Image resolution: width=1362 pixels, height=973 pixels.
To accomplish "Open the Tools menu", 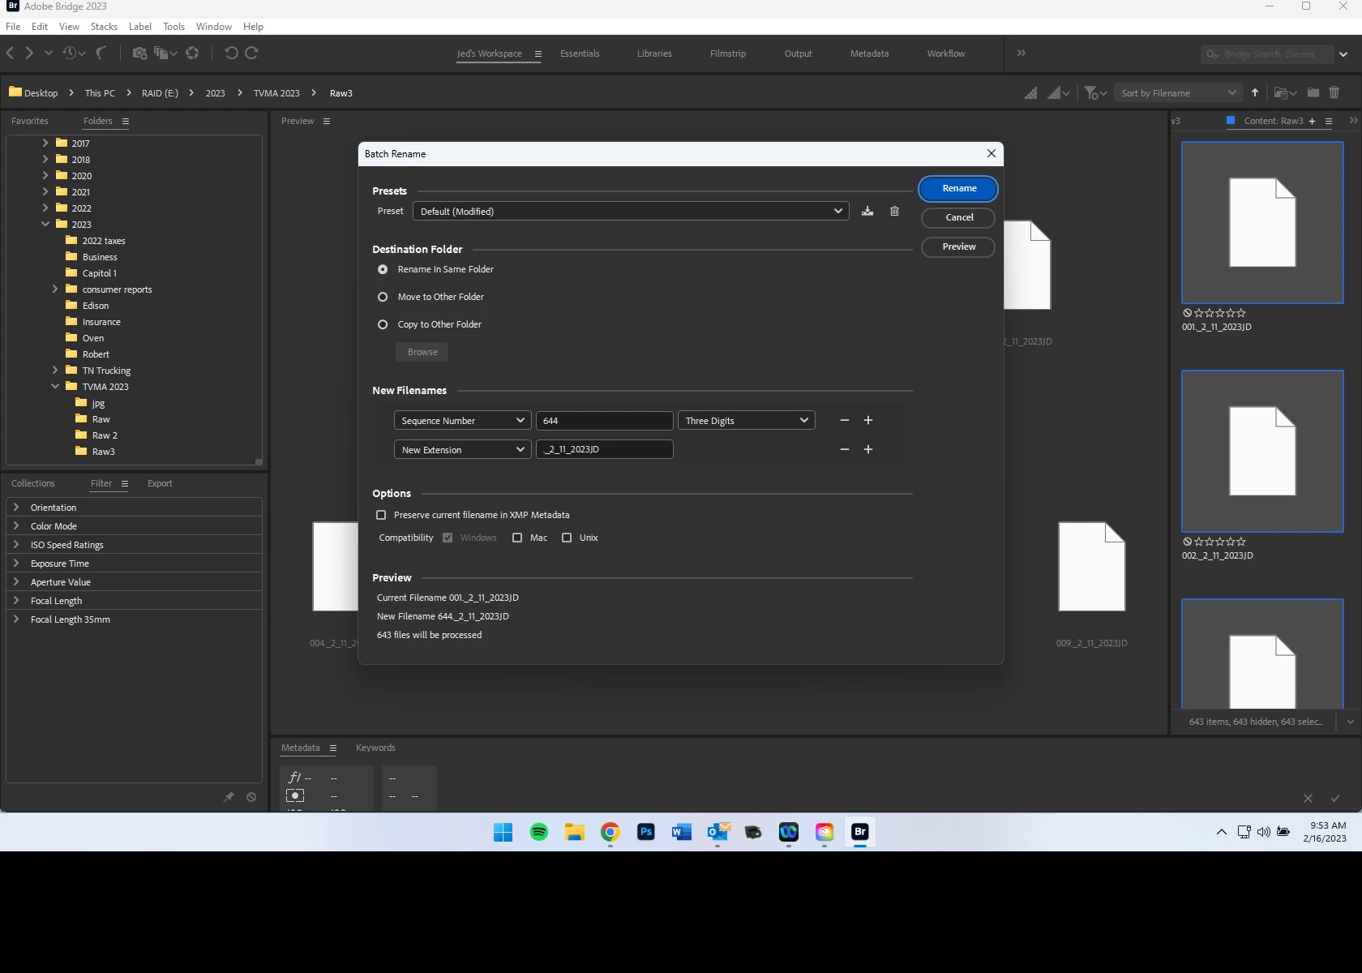I will [173, 27].
